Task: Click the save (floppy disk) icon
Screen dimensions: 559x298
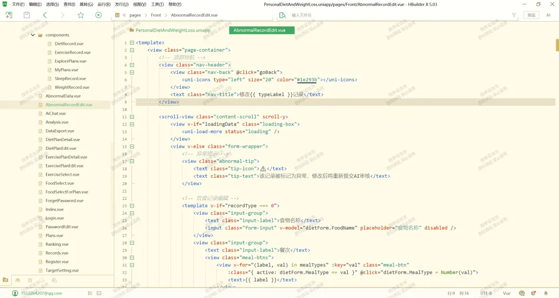Action: pyautogui.click(x=27, y=15)
